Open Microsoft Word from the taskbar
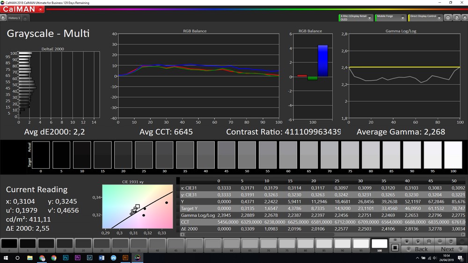468x263 pixels. click(102, 258)
